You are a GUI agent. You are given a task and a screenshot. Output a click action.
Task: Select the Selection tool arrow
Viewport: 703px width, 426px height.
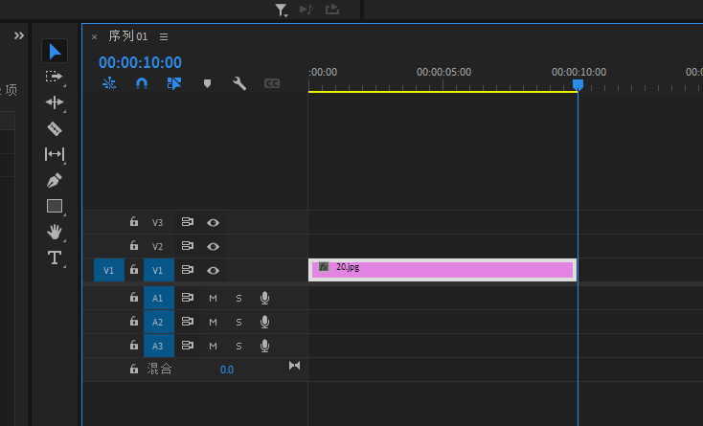[x=55, y=51]
